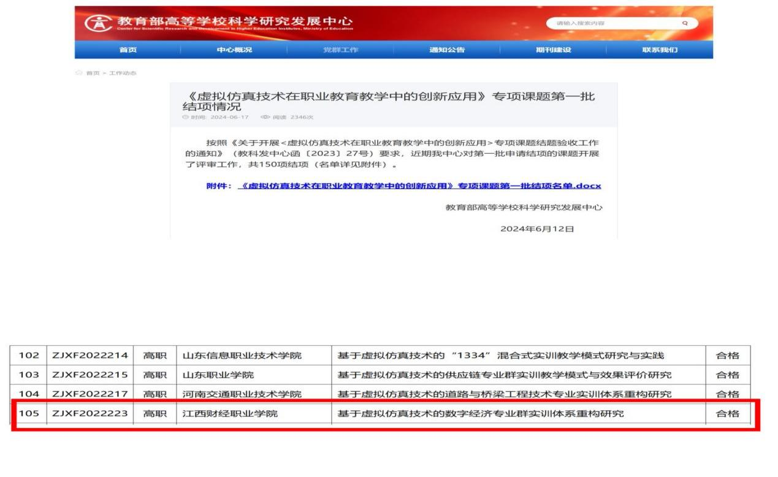Click the 合格 result in row 104

tap(728, 394)
